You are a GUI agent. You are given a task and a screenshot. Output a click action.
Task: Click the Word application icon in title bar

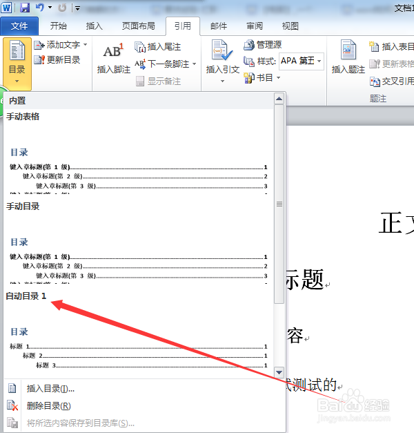click(6, 7)
